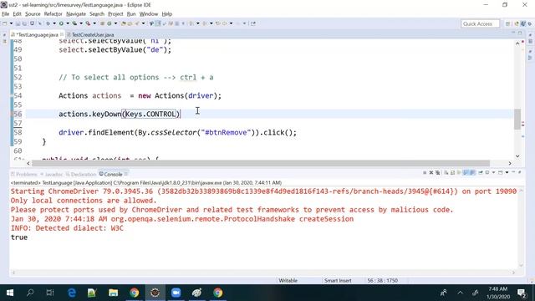Viewport: 535px width, 301px height.
Task: Click the editor scroll up arrow
Action: click(x=517, y=43)
